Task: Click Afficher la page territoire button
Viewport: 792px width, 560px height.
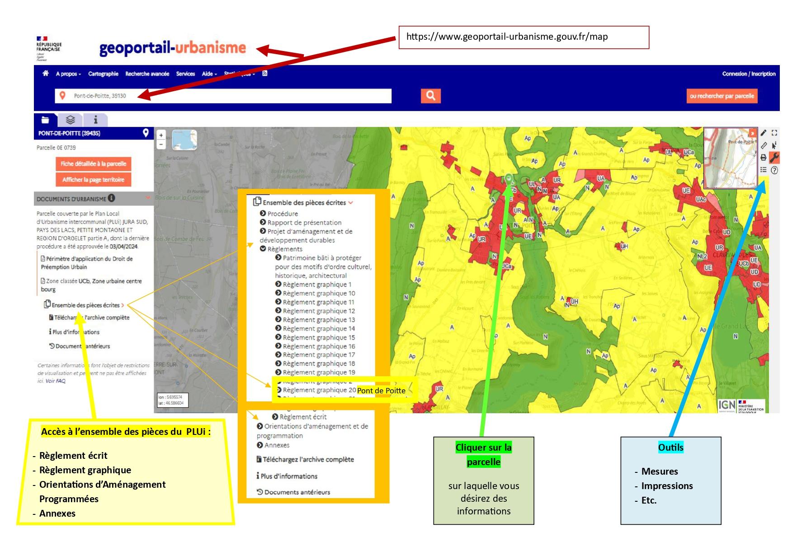Action: coord(93,179)
